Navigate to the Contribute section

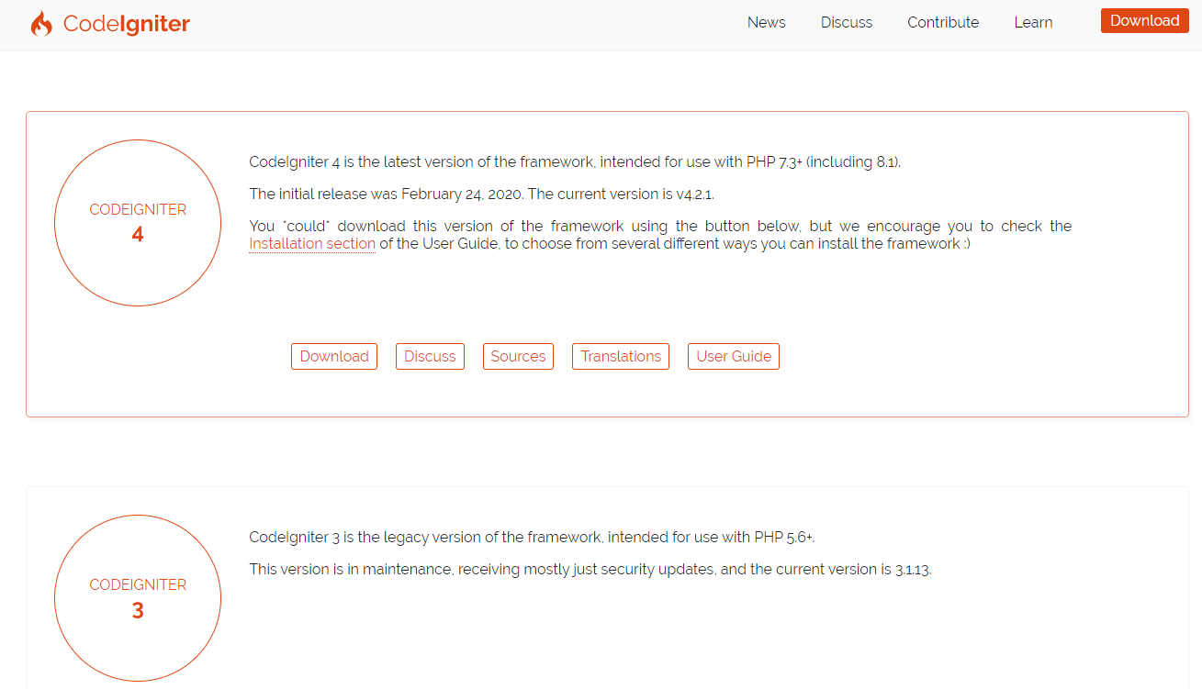click(x=942, y=22)
